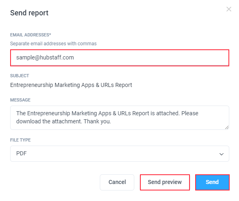Click the FILE TYPE label

pyautogui.click(x=20, y=140)
